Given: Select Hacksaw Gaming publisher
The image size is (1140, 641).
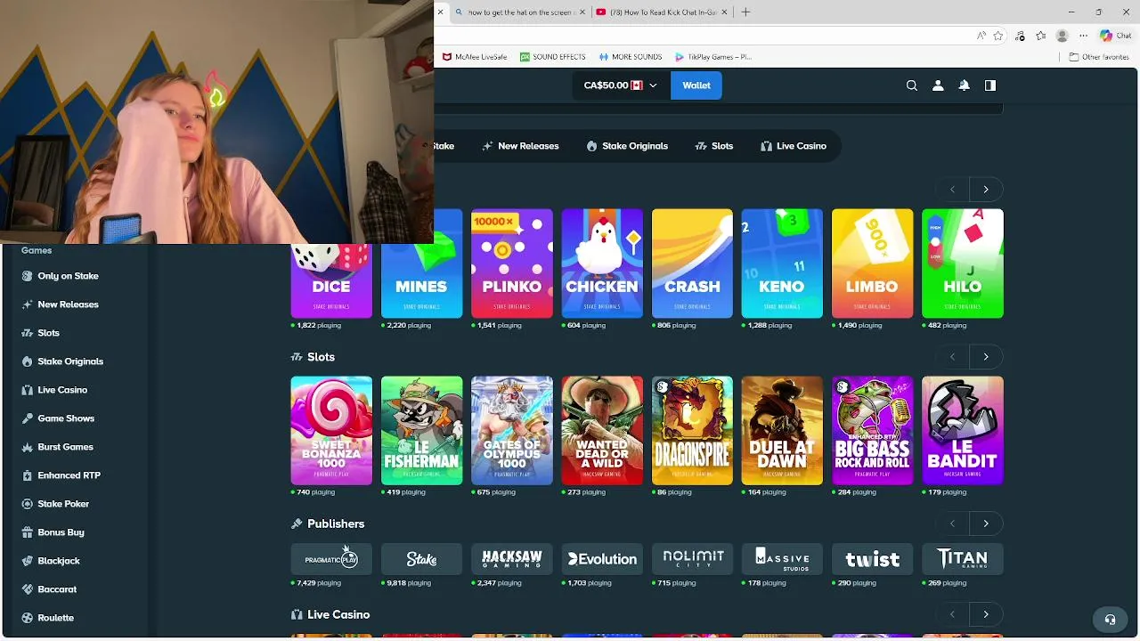Looking at the screenshot, I should [512, 559].
